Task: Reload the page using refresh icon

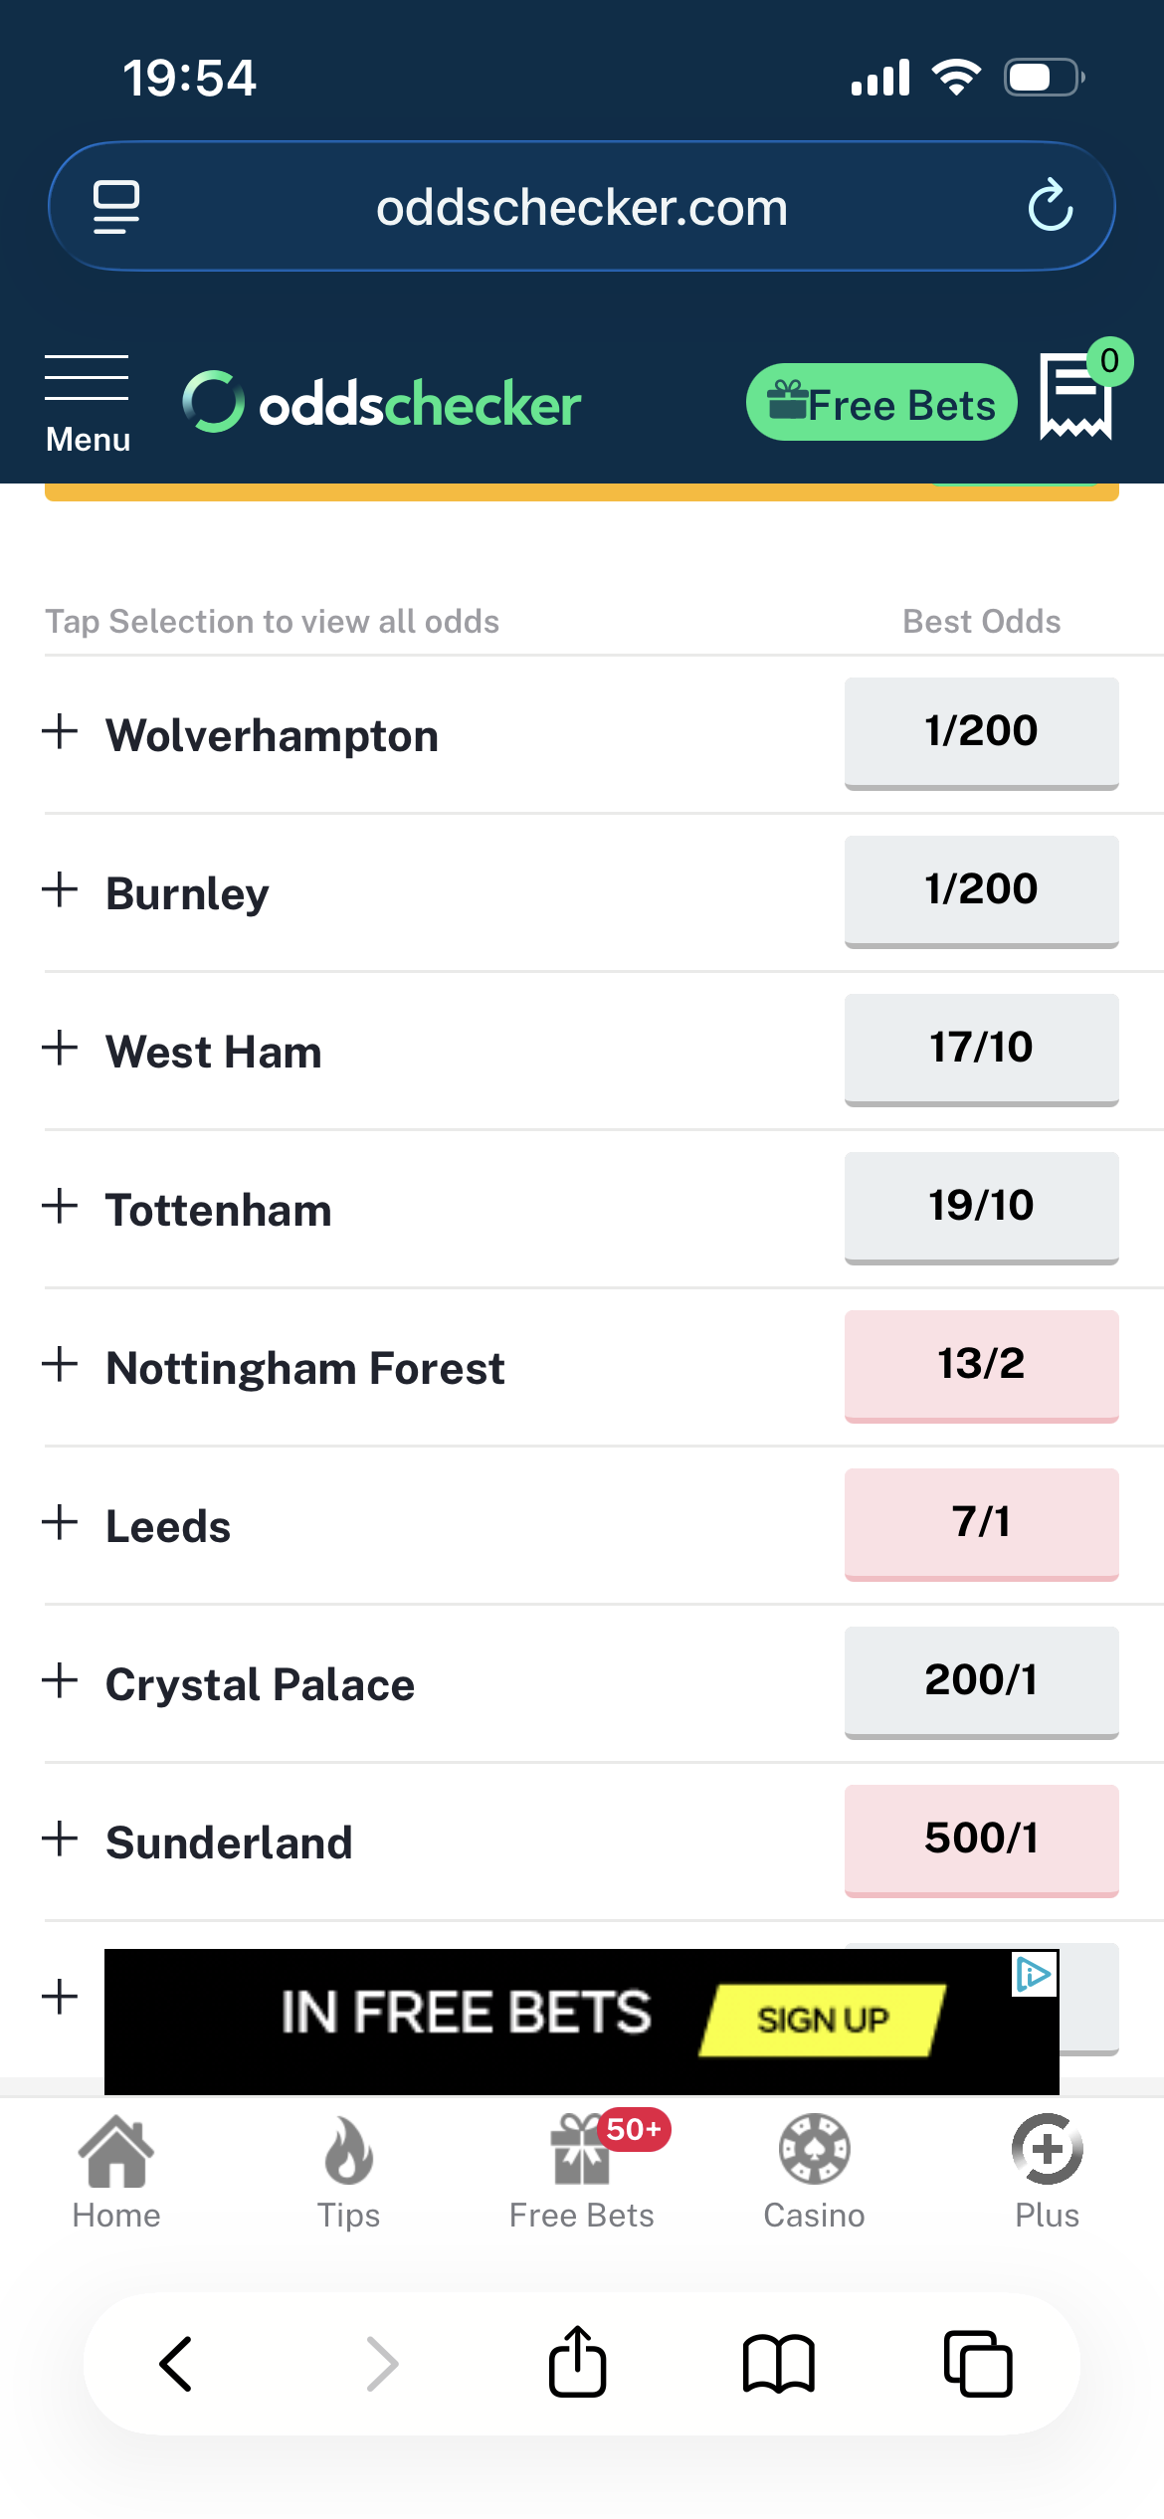Action: (x=1050, y=206)
